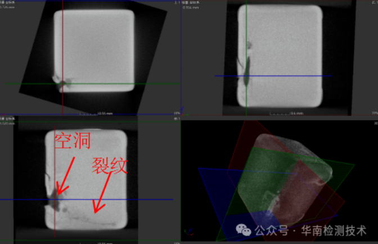
Task: Click the 0.55 mm scale bar in the top-left view
Action: [x=96, y=114]
